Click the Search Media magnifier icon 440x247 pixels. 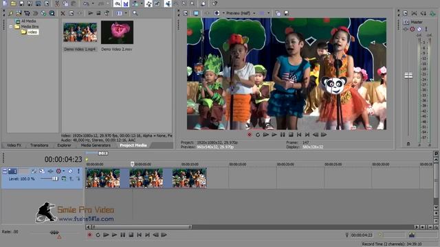[135, 13]
